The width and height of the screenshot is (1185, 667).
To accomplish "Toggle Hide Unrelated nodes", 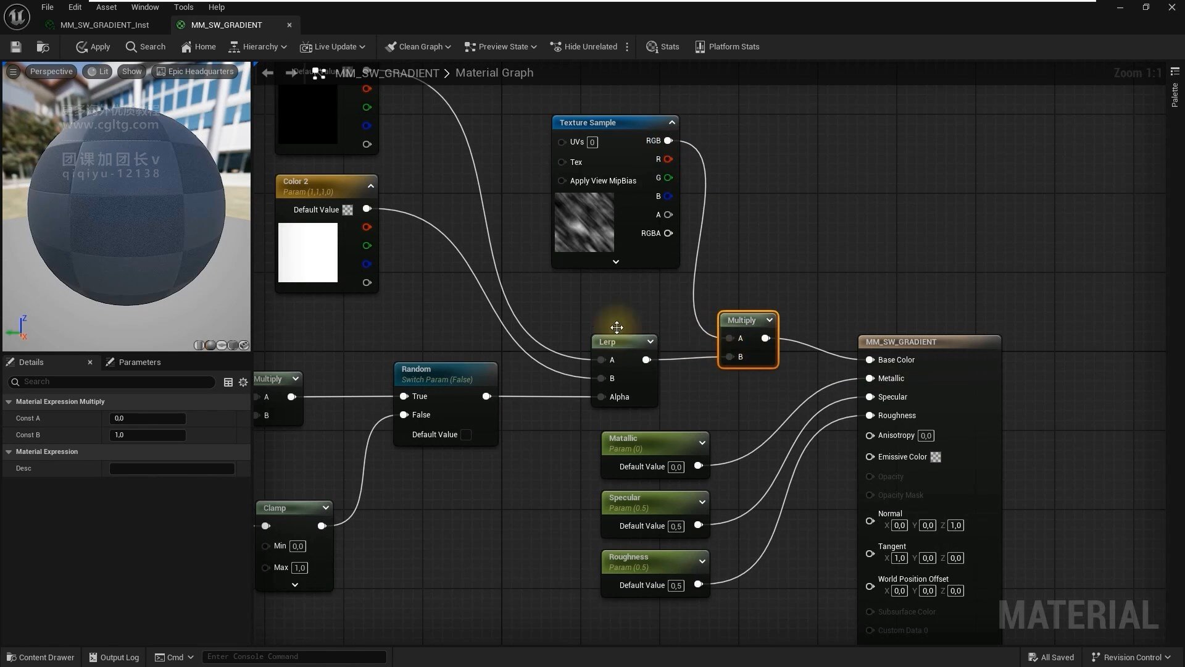I will 584,47.
